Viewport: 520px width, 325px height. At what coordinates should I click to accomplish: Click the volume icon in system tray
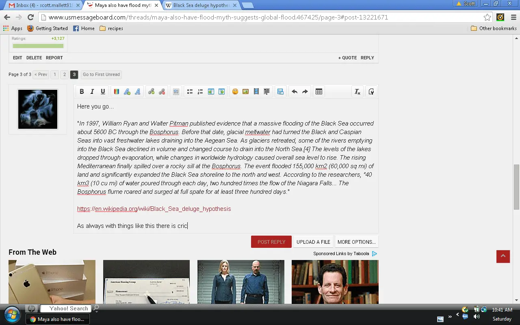click(477, 316)
